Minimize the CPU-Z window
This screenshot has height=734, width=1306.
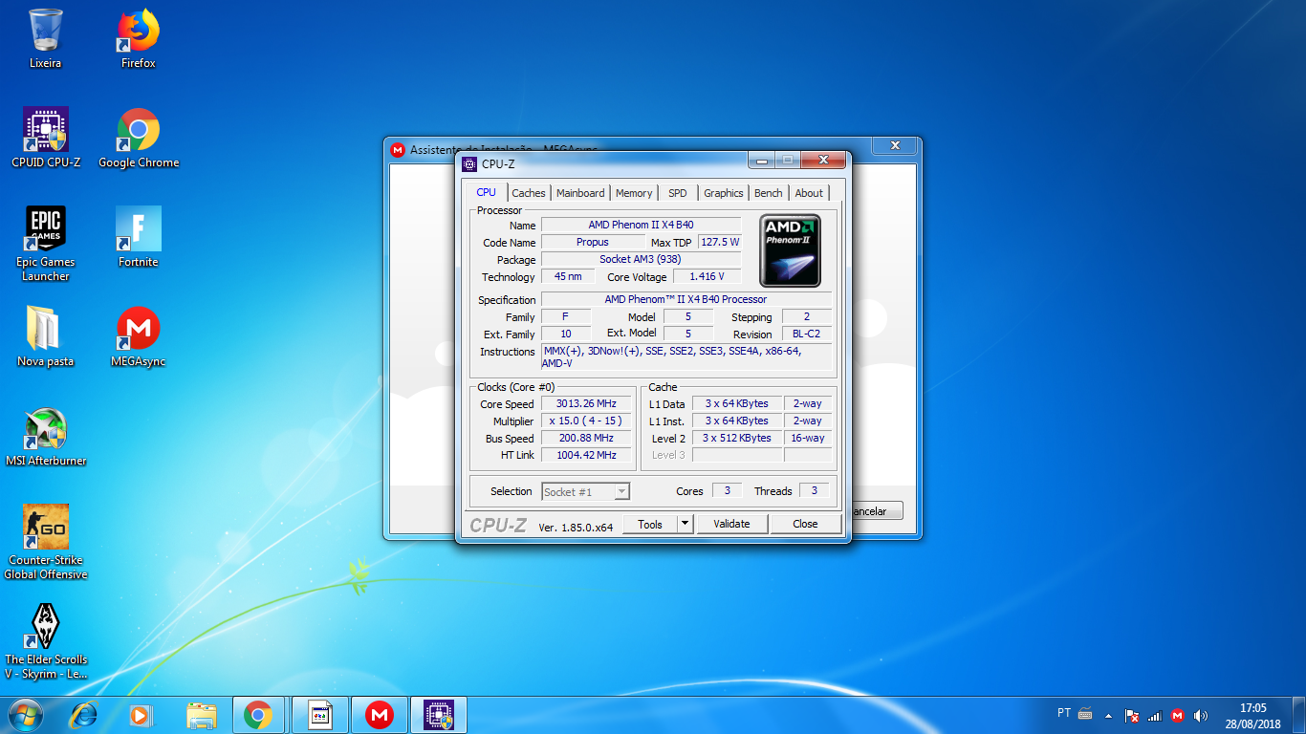point(762,160)
